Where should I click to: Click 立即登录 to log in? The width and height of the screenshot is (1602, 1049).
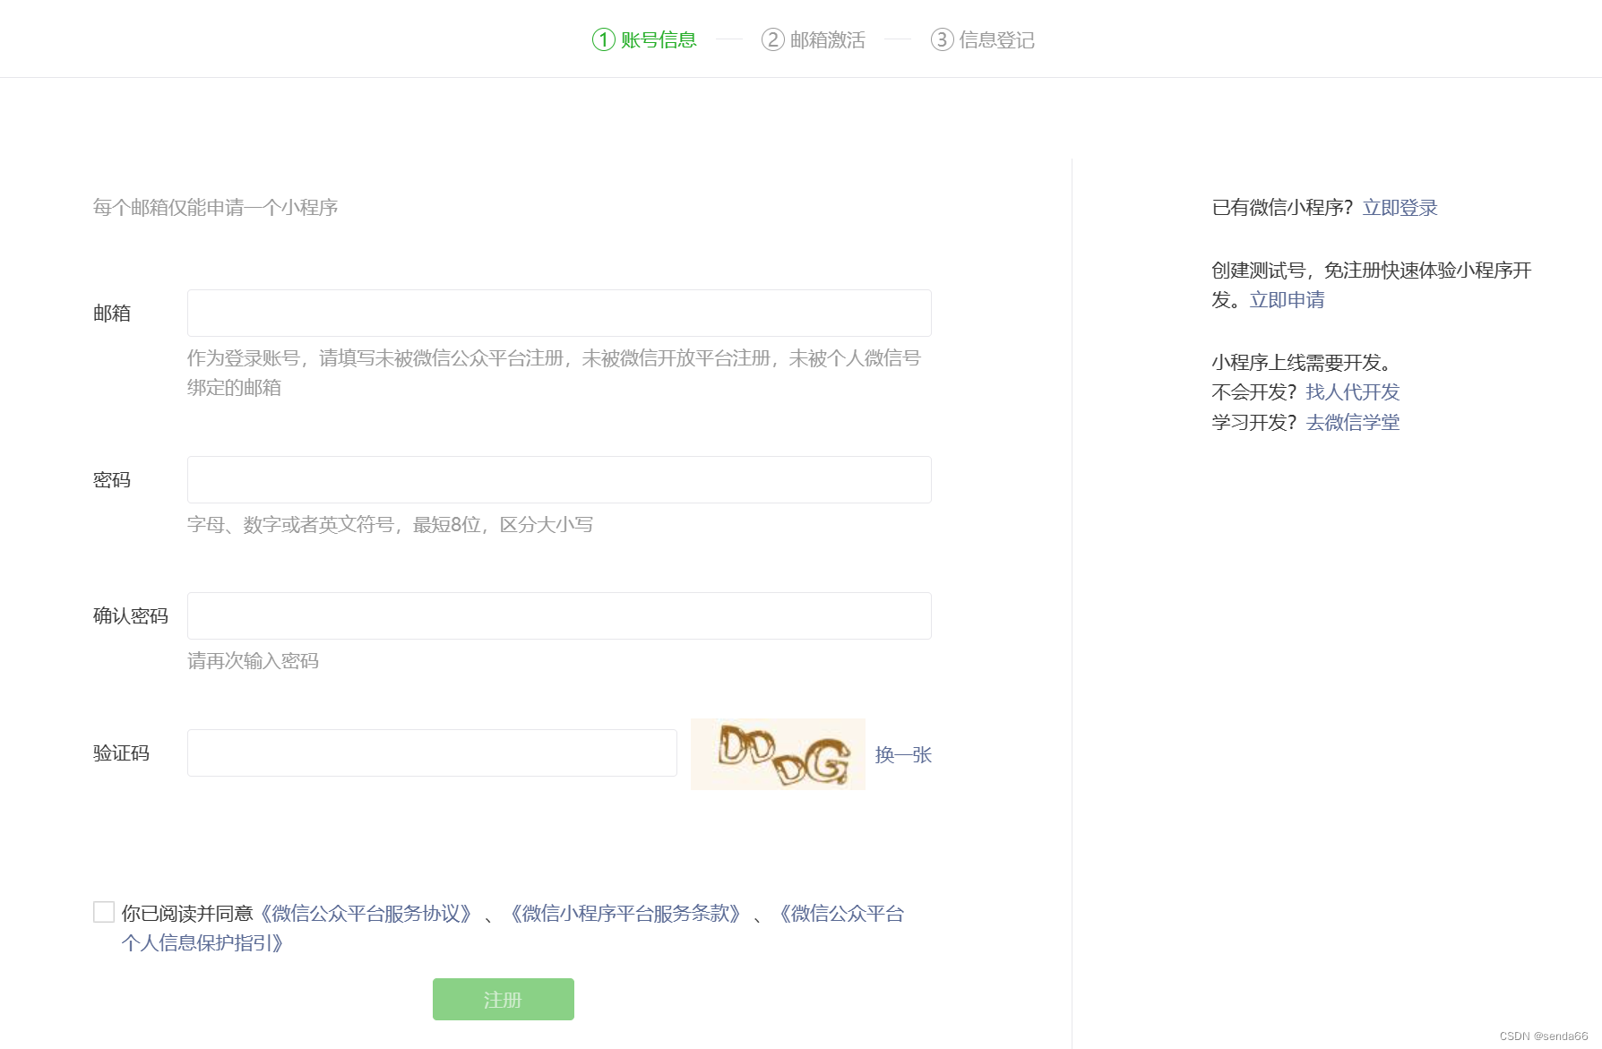tap(1400, 207)
